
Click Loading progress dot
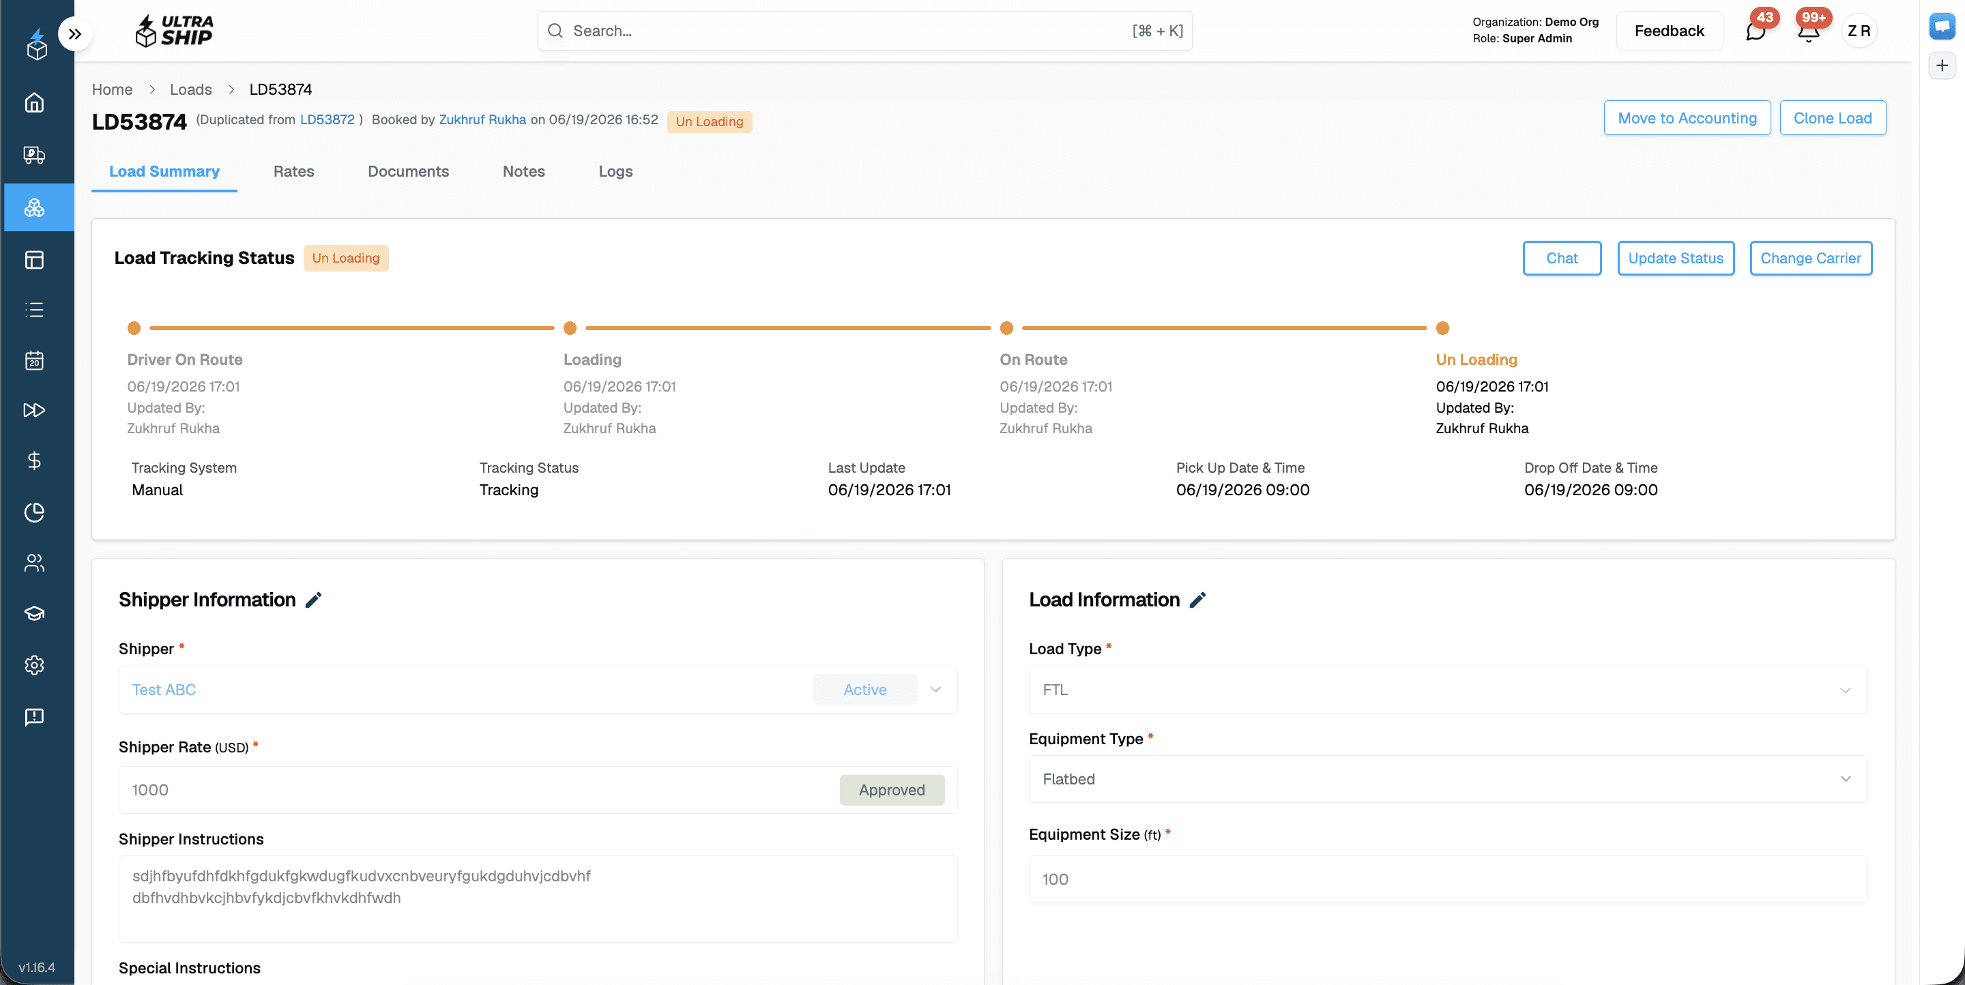(570, 329)
